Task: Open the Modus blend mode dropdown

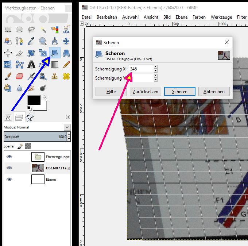Action: [x=67, y=127]
